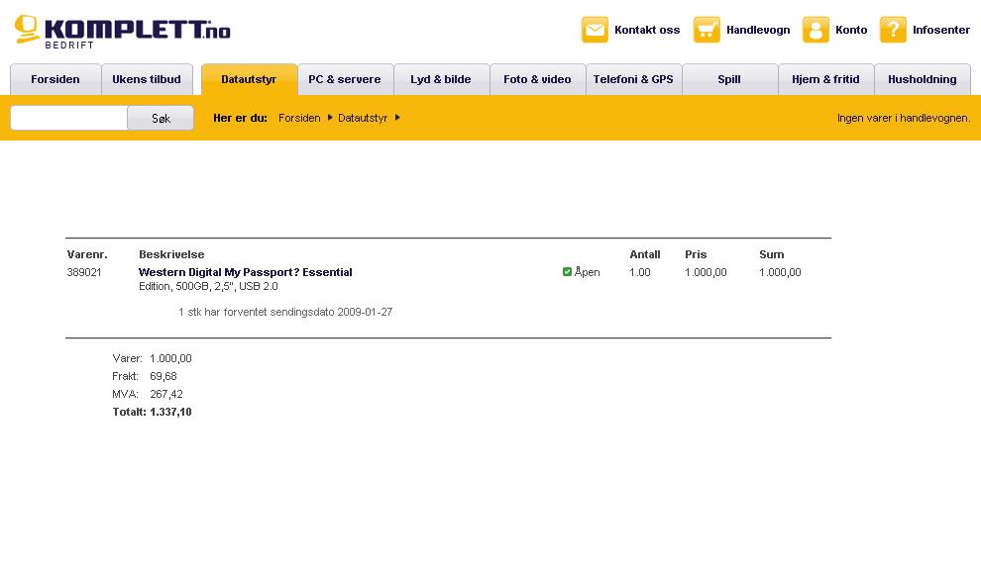Click the Pris column header

[696, 254]
